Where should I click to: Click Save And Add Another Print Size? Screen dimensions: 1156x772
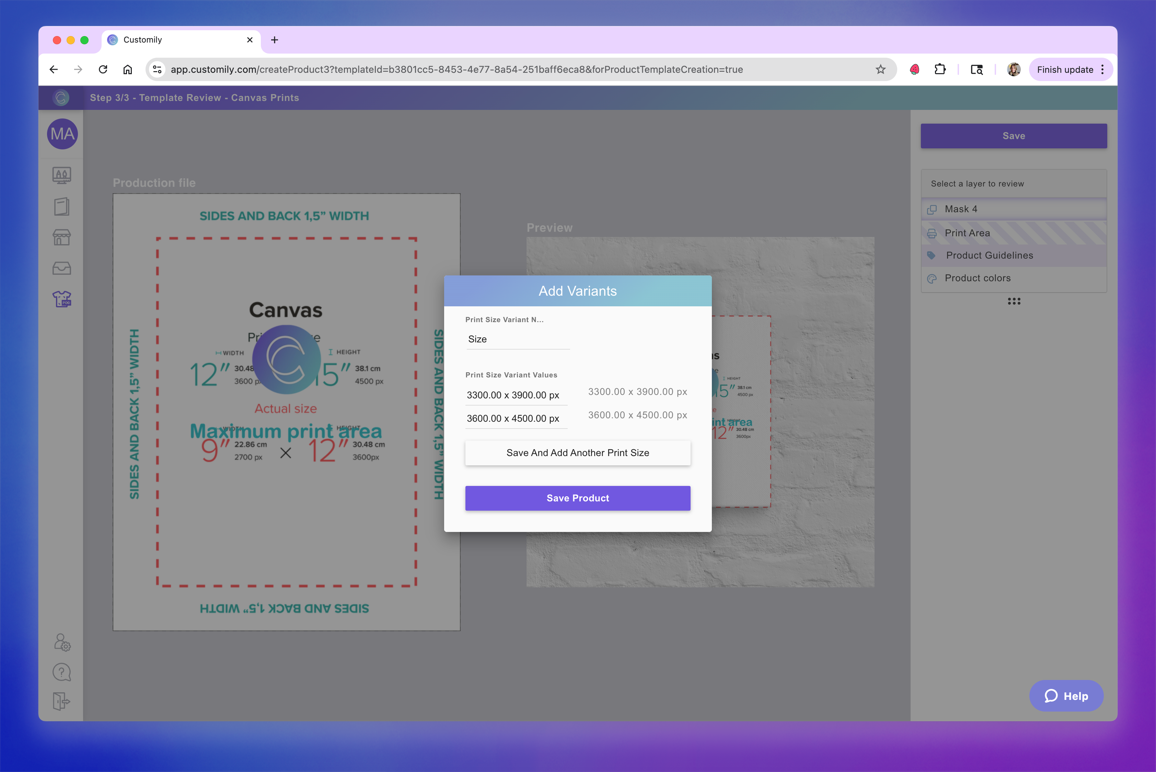click(578, 453)
